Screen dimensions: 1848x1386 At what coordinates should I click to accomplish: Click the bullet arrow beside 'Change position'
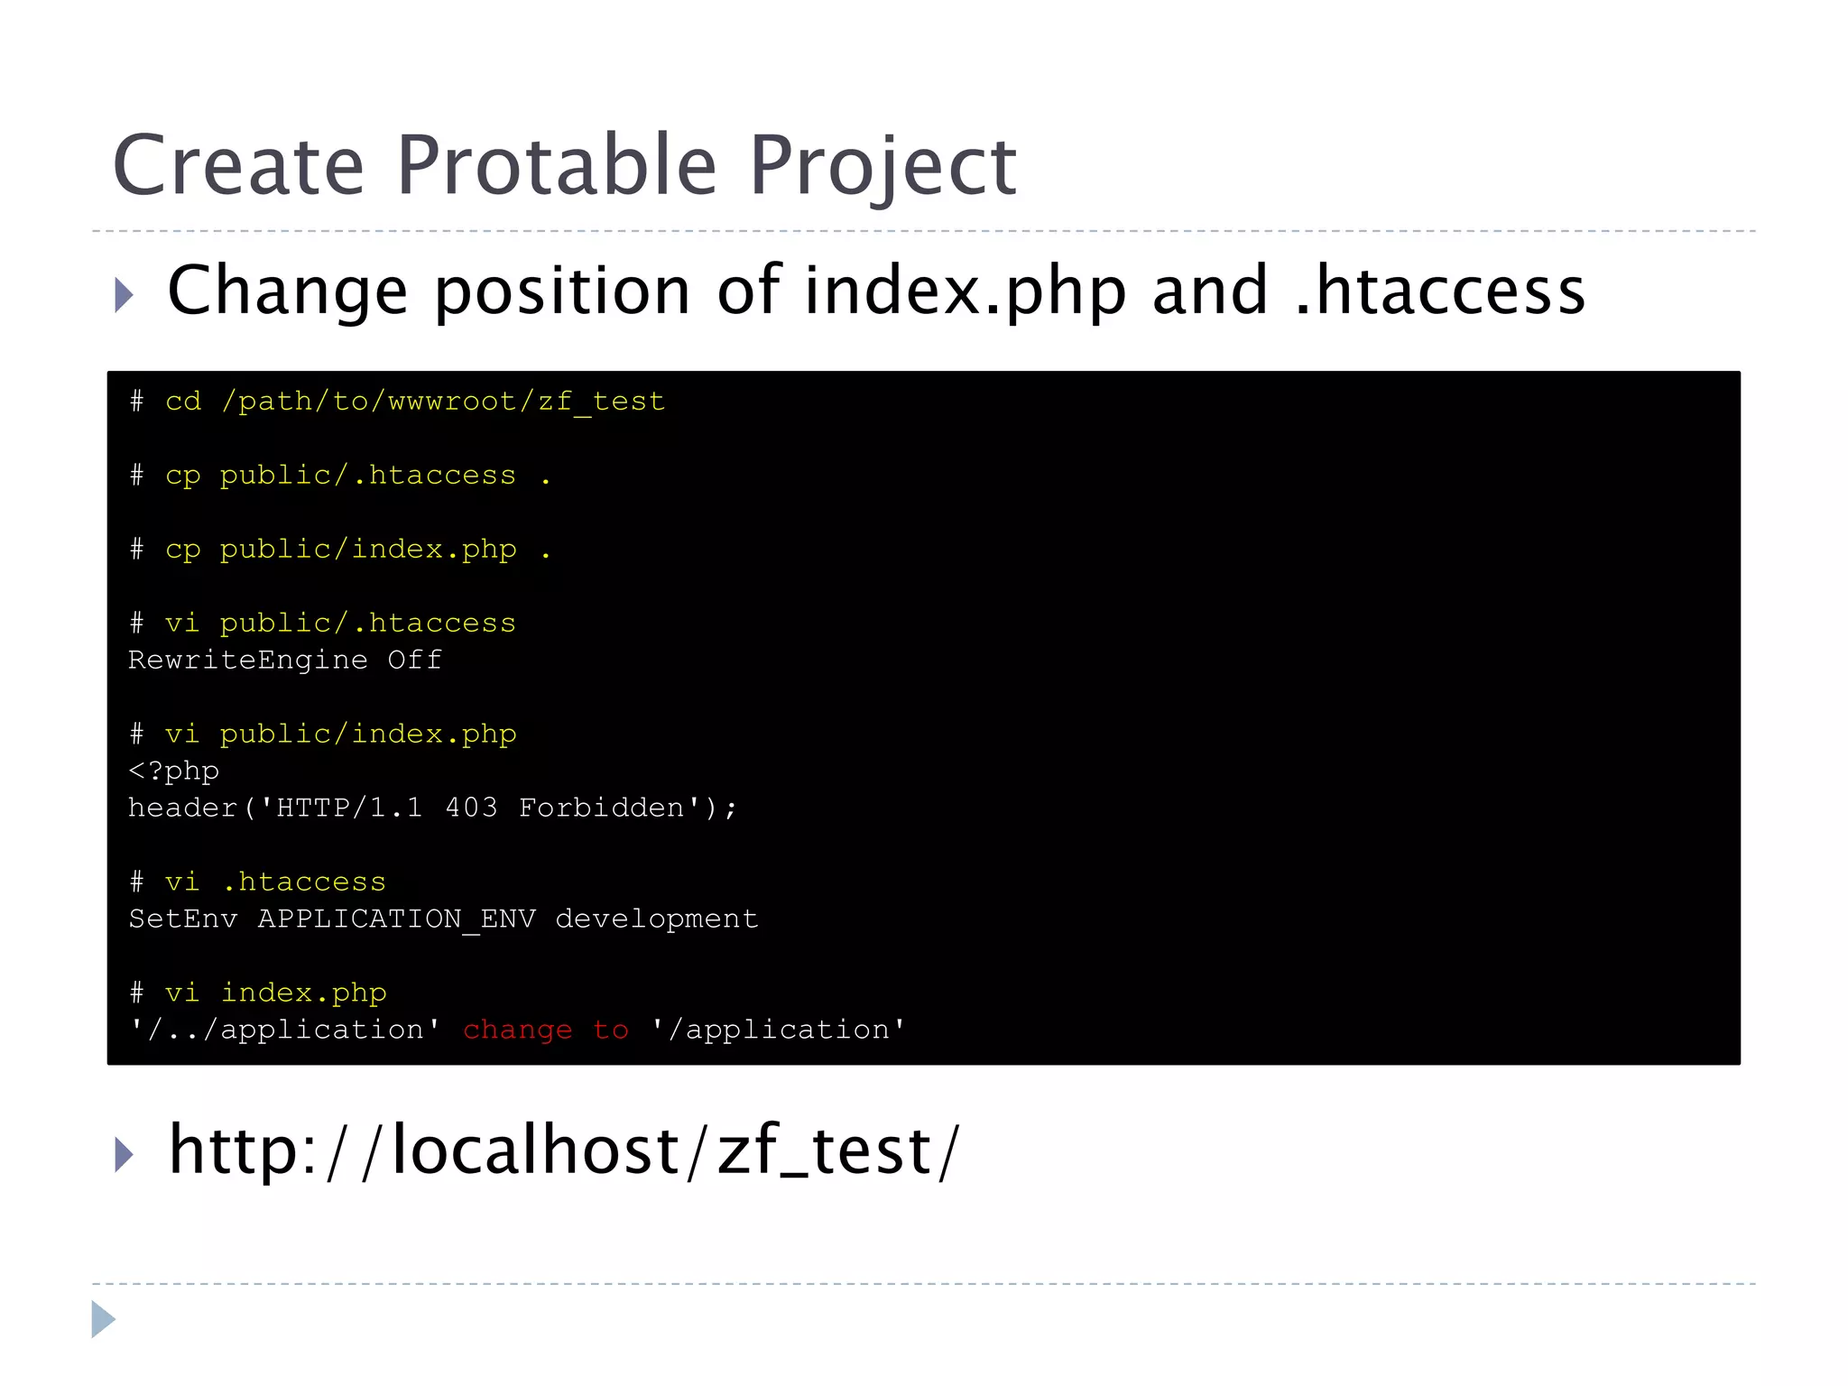coord(125,294)
